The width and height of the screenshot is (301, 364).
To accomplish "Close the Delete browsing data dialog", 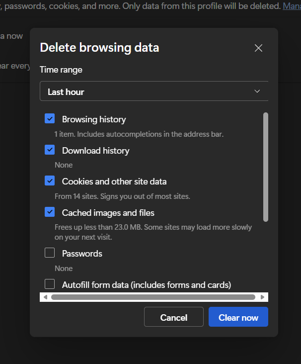I will (x=258, y=48).
